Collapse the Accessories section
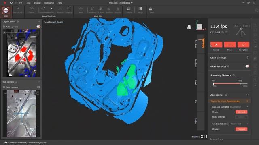259x145 pixels. 248,95
